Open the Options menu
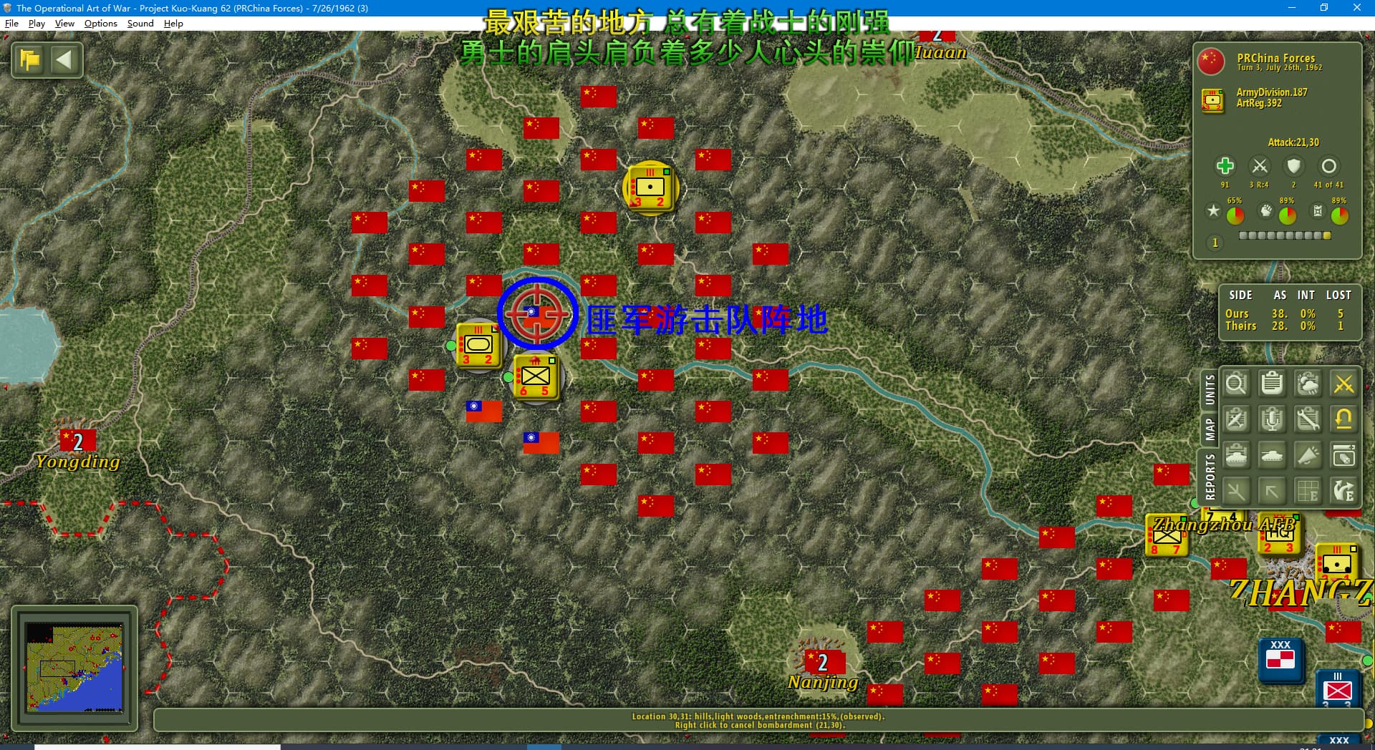1375x750 pixels. 101,23
